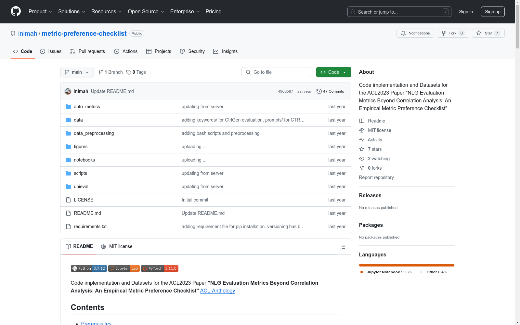Expand the green Code dropdown button
This screenshot has width=520, height=325.
[333, 72]
